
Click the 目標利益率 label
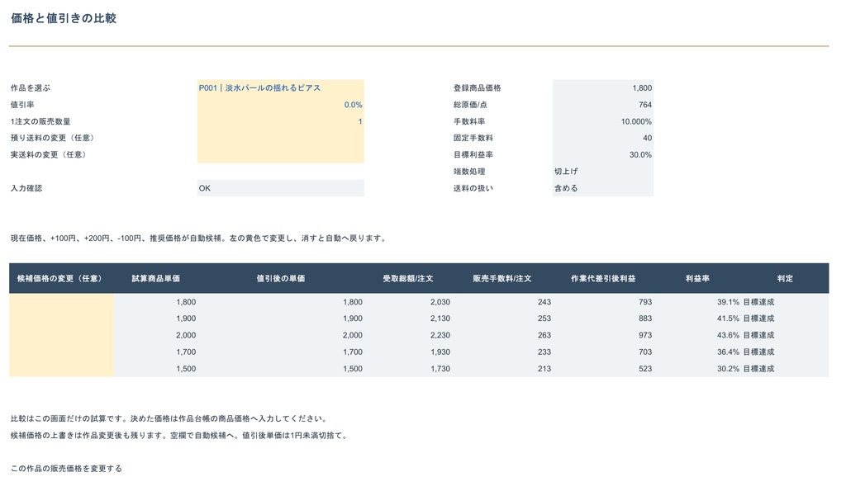(473, 154)
